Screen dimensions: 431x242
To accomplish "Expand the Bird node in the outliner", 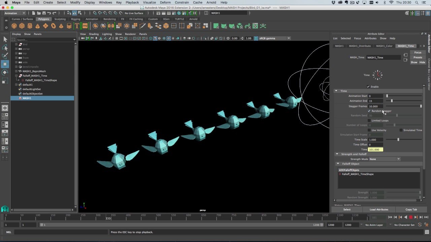I will click(x=16, y=44).
